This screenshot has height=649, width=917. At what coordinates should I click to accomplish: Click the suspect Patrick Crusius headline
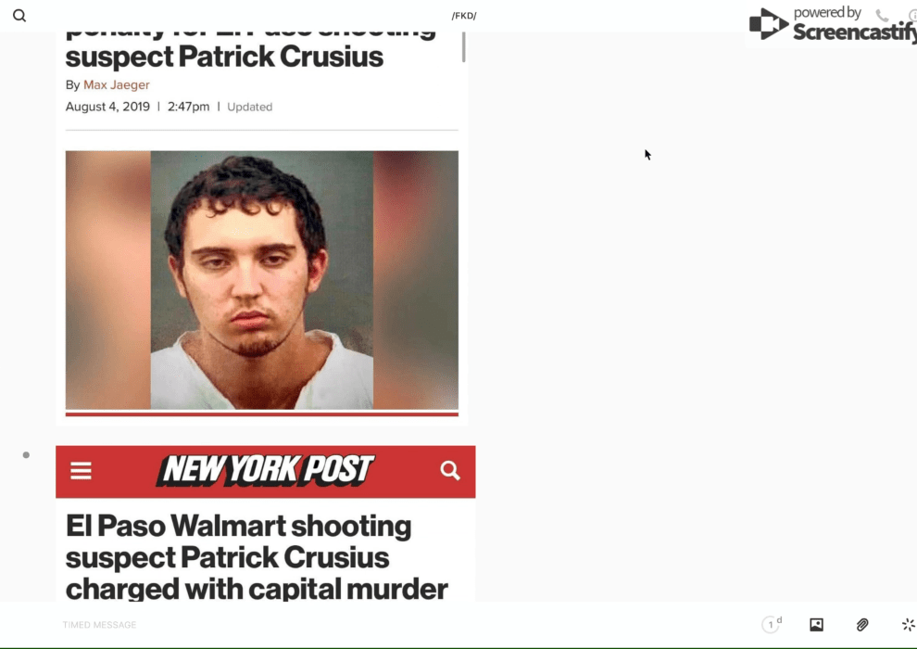[x=224, y=57]
